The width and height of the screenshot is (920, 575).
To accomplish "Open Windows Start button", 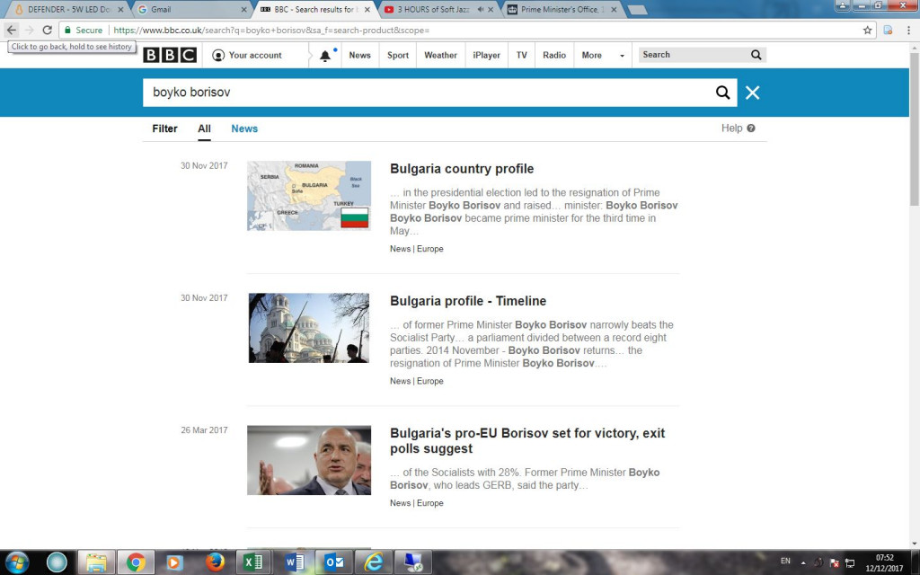I will coord(16,562).
